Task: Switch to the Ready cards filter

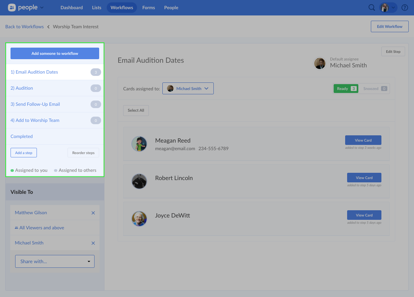Action: 345,89
